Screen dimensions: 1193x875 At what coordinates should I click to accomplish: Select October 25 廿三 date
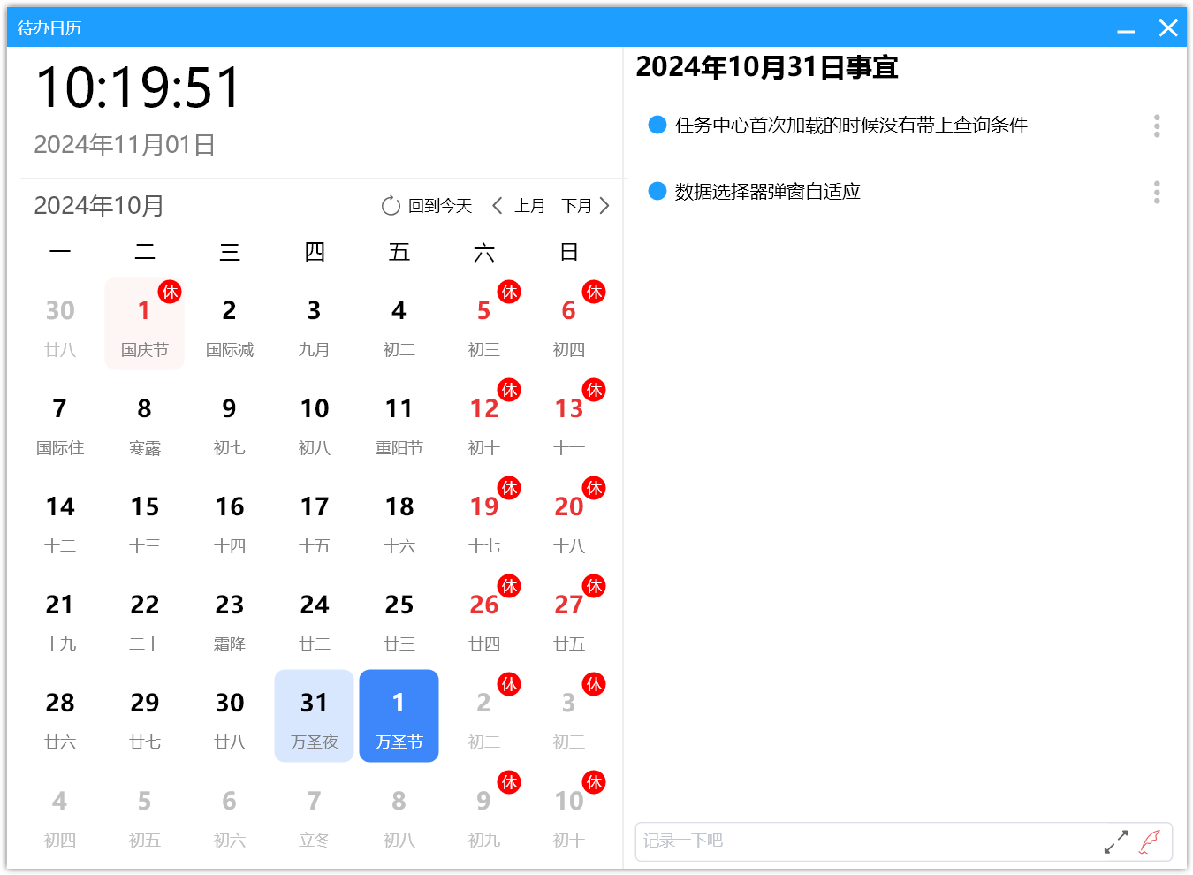(x=399, y=618)
